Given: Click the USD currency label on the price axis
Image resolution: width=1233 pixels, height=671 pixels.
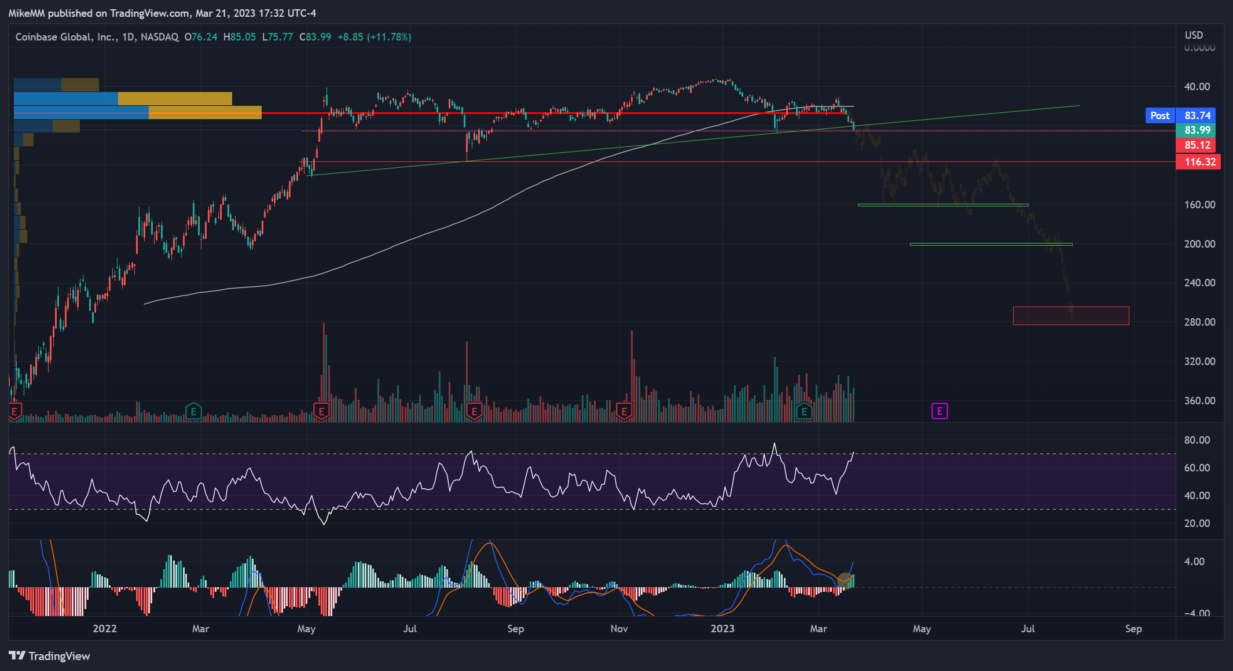Looking at the screenshot, I should point(1194,35).
